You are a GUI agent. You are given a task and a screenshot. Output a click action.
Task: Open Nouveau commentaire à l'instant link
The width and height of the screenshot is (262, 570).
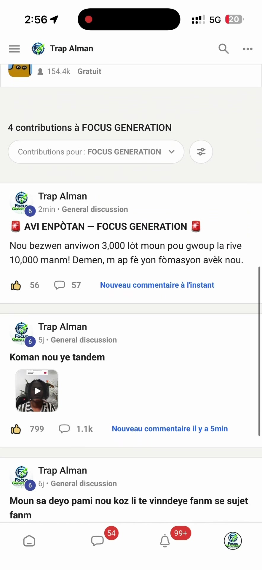point(157,285)
